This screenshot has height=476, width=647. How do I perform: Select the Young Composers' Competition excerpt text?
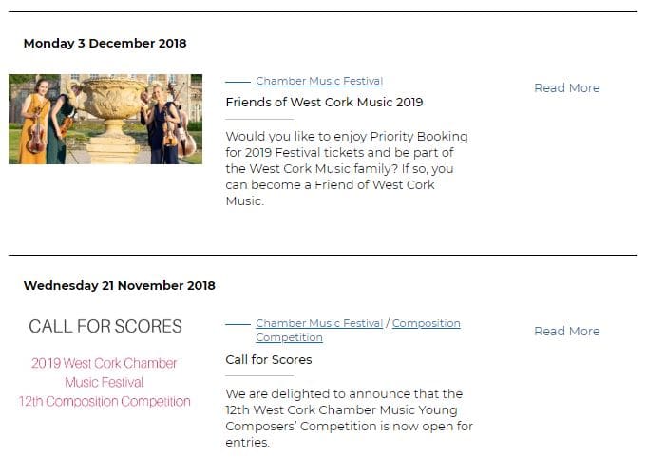pyautogui.click(x=349, y=418)
